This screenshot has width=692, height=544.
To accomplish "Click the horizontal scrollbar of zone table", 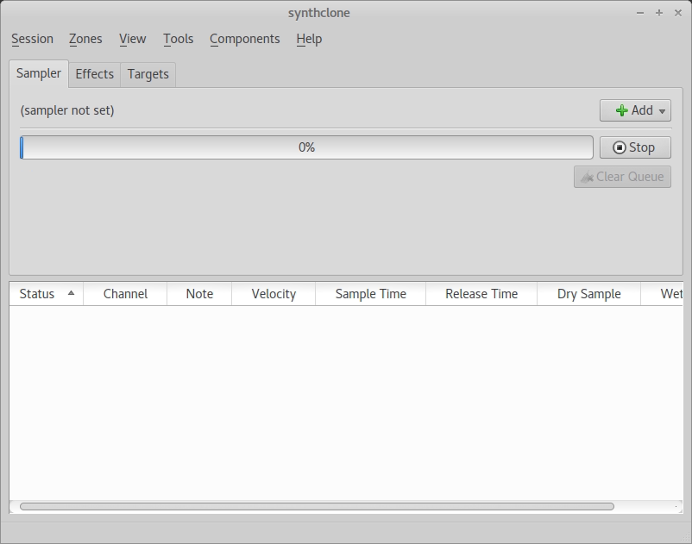I will pos(317,507).
